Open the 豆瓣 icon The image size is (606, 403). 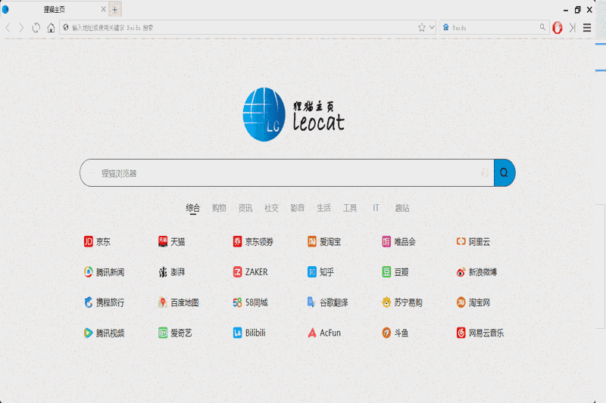[386, 272]
